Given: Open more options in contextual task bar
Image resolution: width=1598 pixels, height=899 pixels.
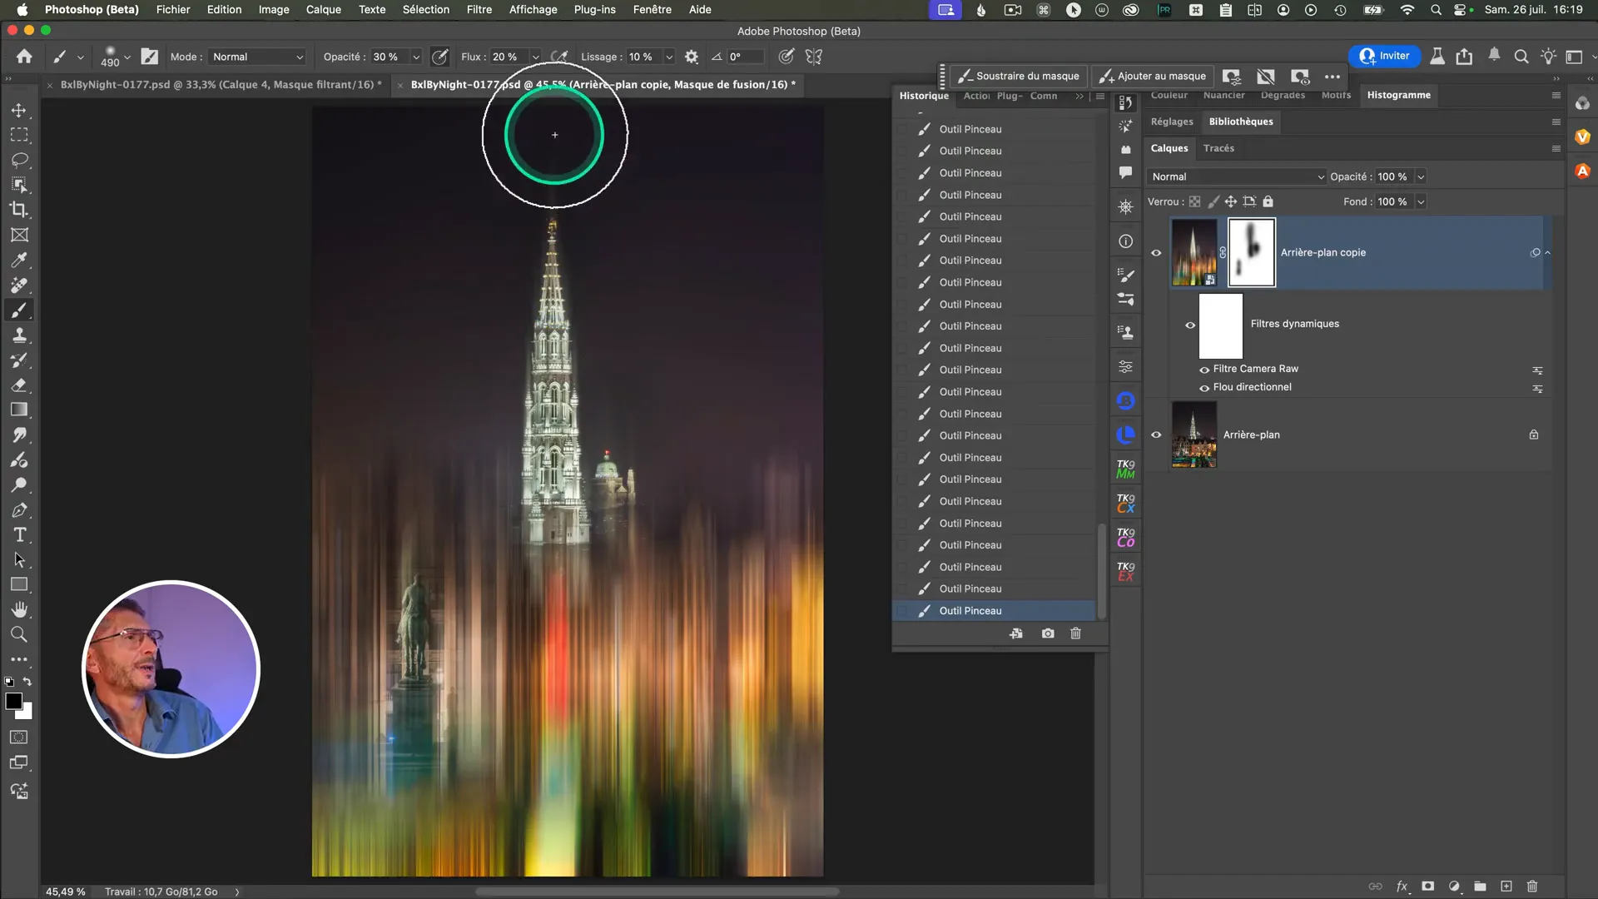Looking at the screenshot, I should [1332, 76].
